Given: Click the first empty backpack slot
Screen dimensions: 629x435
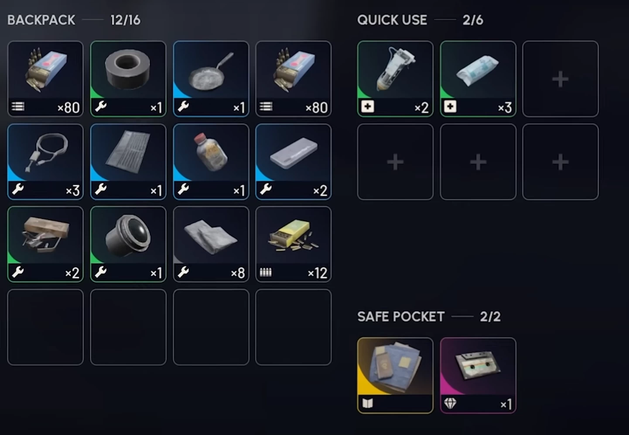Looking at the screenshot, I should point(45,327).
